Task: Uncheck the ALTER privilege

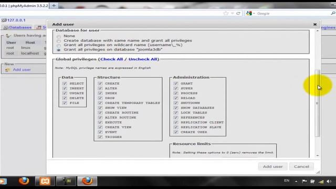Action: point(100,88)
